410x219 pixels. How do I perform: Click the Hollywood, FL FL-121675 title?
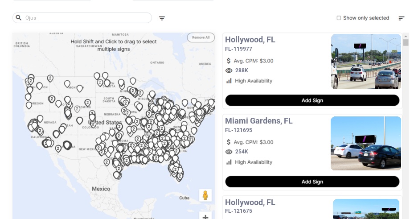[x=250, y=202]
